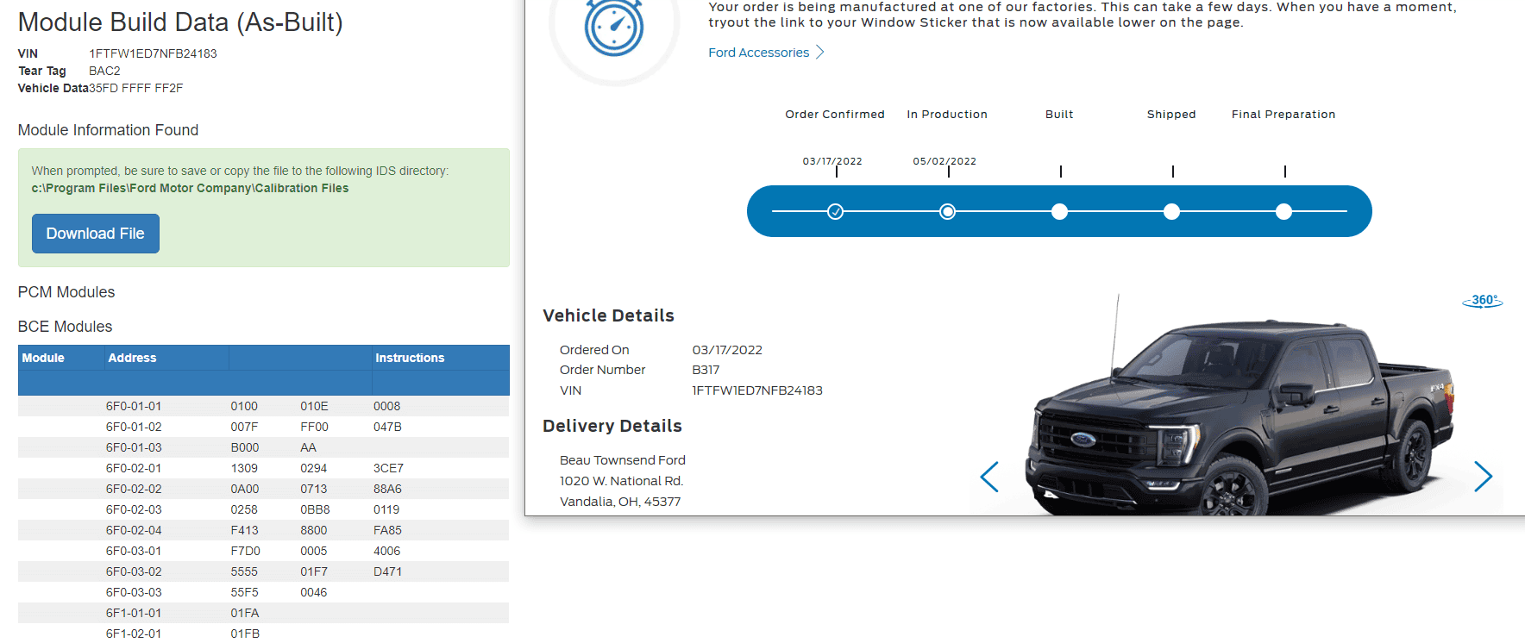The width and height of the screenshot is (1525, 643).
Task: Click the In Production progress marker
Action: tap(947, 211)
